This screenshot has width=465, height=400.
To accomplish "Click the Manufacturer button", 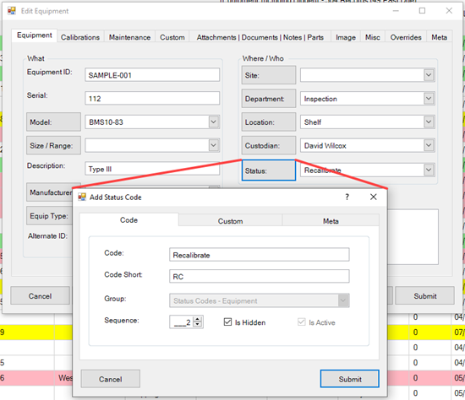I will point(50,192).
